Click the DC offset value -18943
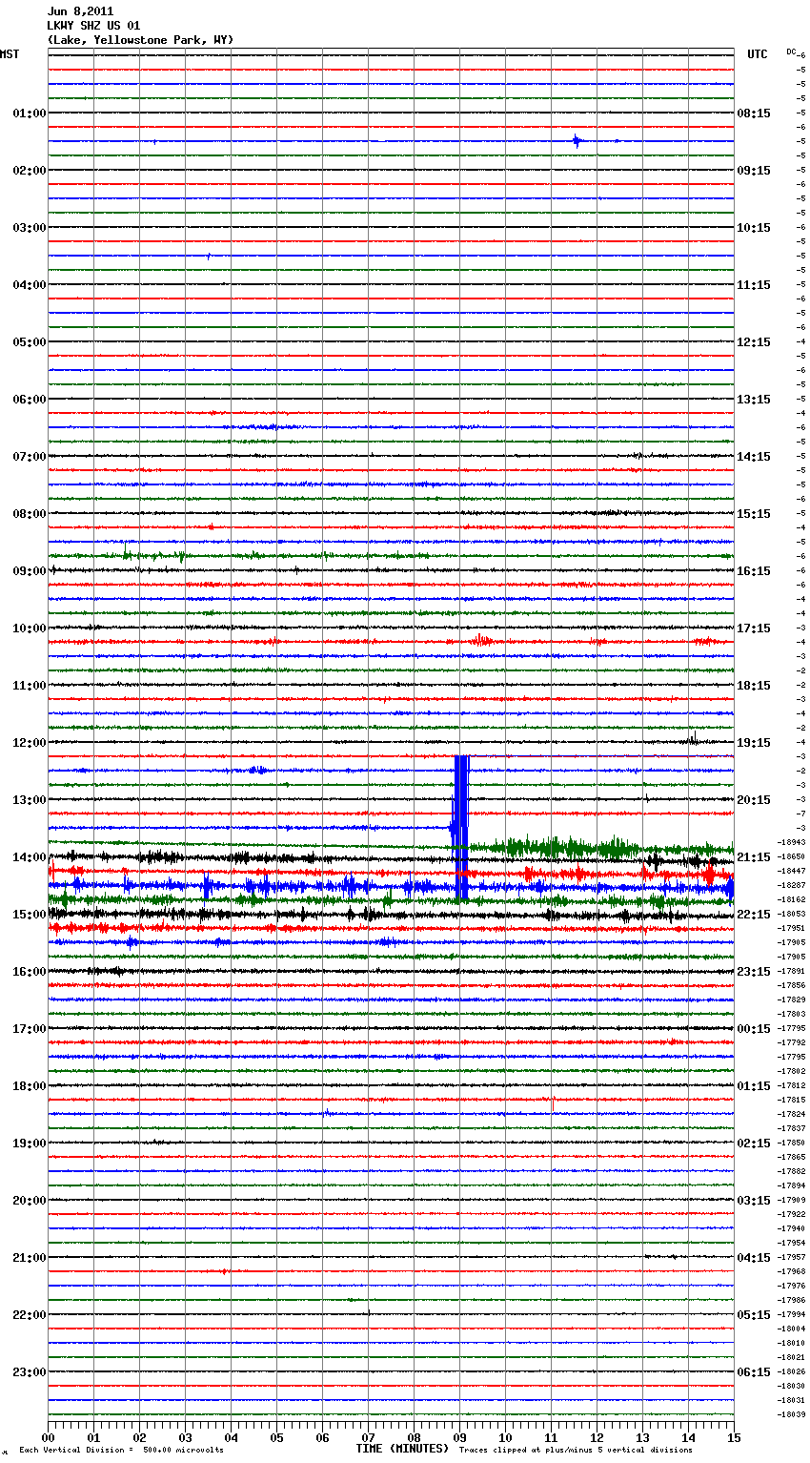Image resolution: width=810 pixels, height=1463 pixels. click(x=792, y=842)
